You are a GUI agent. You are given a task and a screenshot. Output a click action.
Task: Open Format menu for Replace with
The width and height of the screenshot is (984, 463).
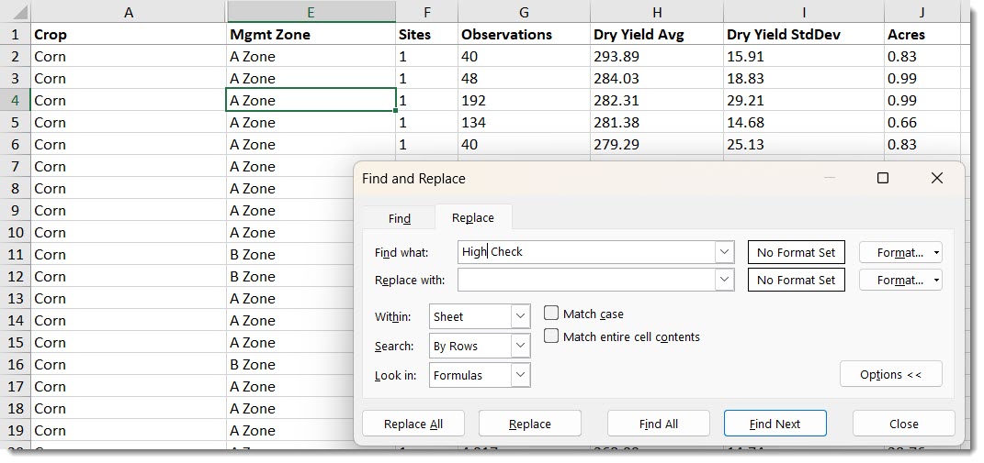click(x=900, y=280)
